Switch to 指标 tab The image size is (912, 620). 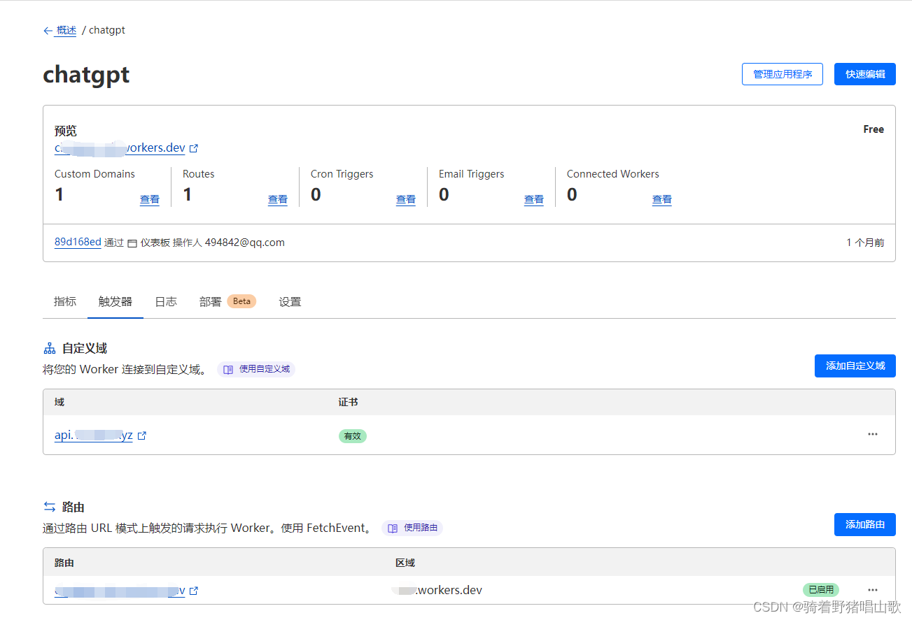tap(65, 302)
